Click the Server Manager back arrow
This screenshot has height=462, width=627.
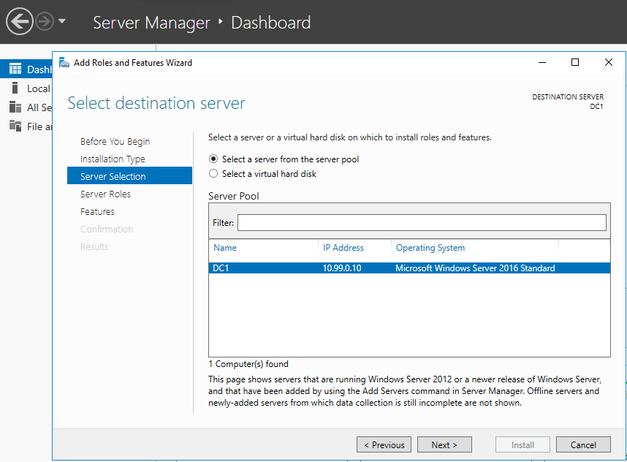pos(19,22)
